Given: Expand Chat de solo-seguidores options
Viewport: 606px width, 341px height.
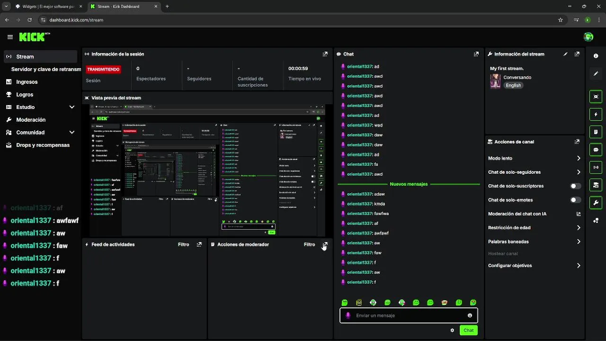Looking at the screenshot, I should (579, 172).
